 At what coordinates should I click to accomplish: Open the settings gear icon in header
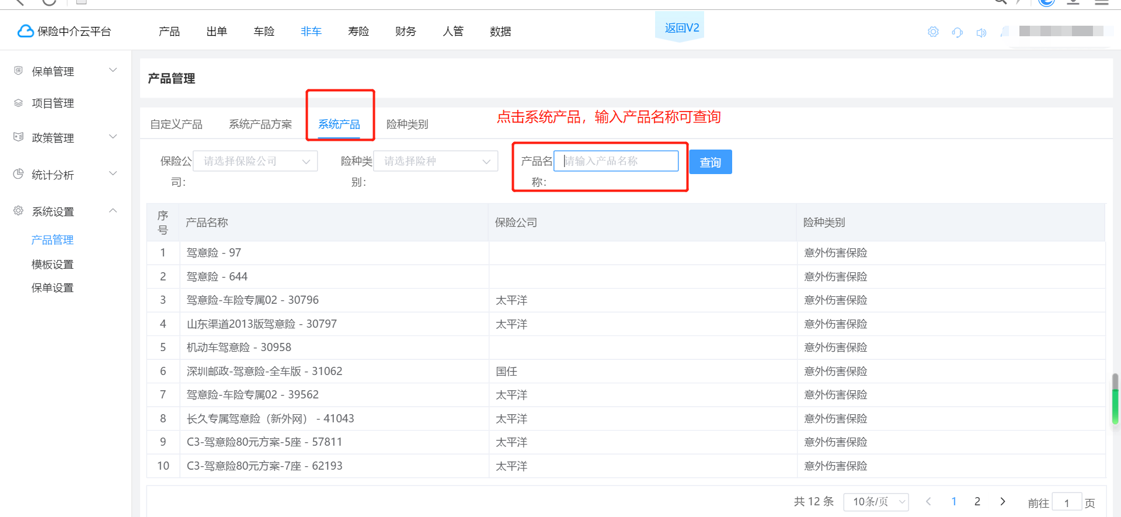click(933, 32)
